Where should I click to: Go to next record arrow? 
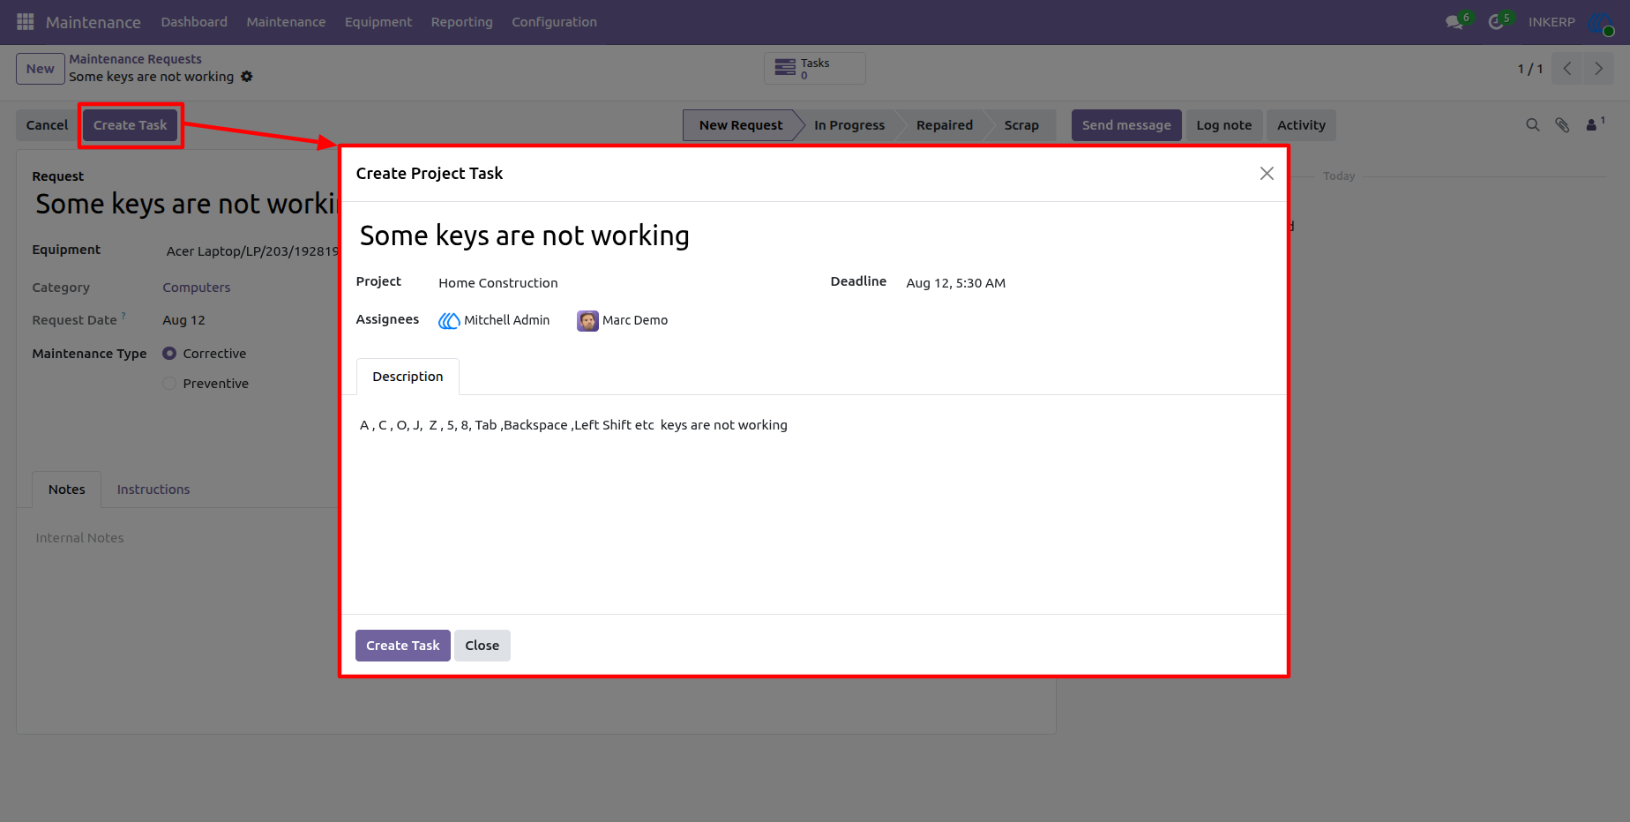point(1598,69)
